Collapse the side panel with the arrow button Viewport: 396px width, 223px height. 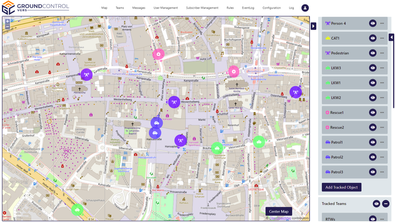tap(314, 26)
